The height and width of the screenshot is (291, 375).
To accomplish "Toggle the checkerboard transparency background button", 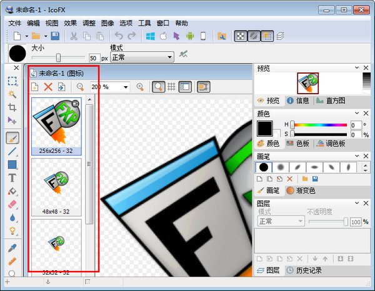I will 239,36.
